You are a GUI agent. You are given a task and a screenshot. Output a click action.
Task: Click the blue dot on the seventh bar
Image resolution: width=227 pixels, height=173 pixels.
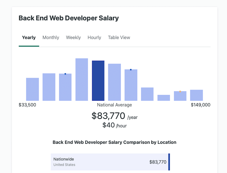[x=131, y=70]
